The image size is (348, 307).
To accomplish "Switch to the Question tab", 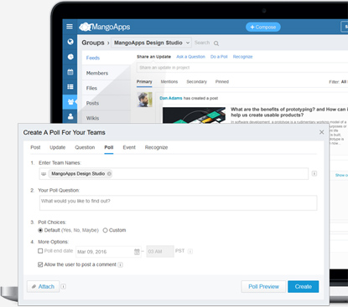I will [85, 147].
